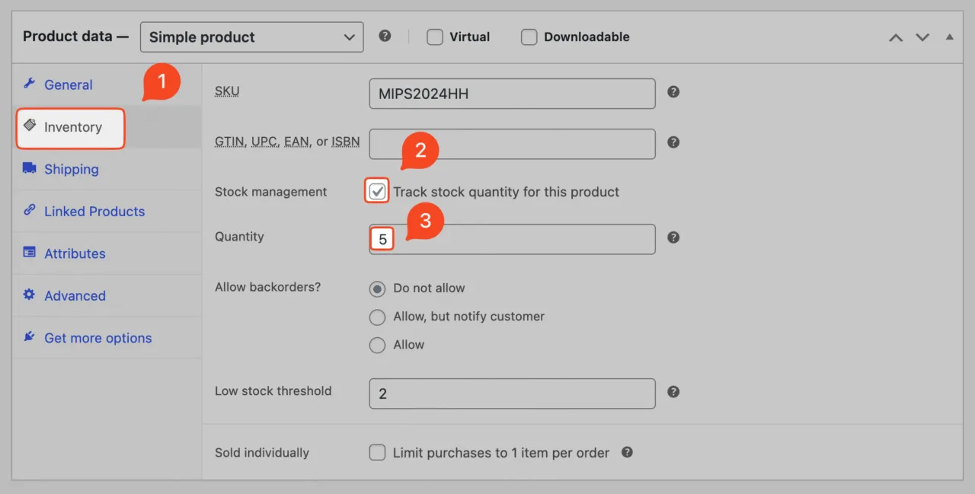This screenshot has height=494, width=975.
Task: Click the Stock management label
Action: coord(270,192)
